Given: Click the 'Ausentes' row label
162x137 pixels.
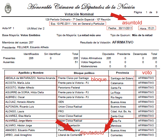Looking at the screenshot, I should pos(9,62).
